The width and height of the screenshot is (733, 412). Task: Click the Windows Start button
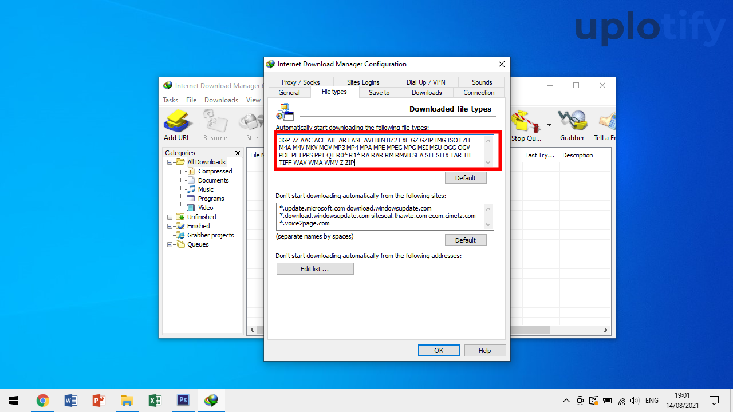point(14,401)
